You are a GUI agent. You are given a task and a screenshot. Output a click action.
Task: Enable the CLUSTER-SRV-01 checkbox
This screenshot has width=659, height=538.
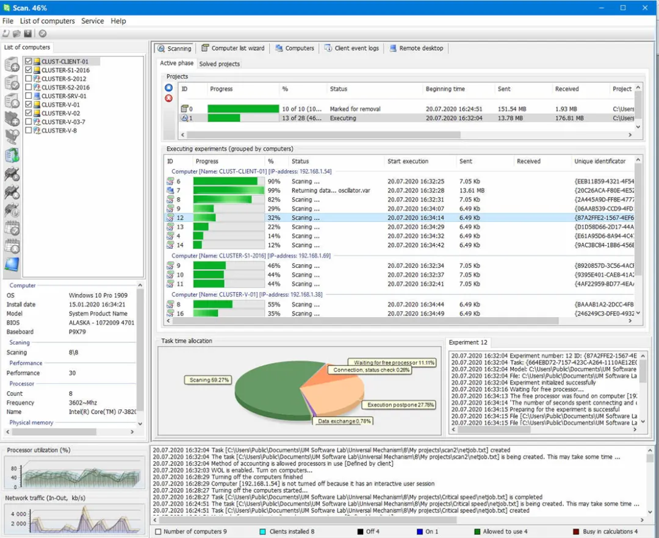28,96
